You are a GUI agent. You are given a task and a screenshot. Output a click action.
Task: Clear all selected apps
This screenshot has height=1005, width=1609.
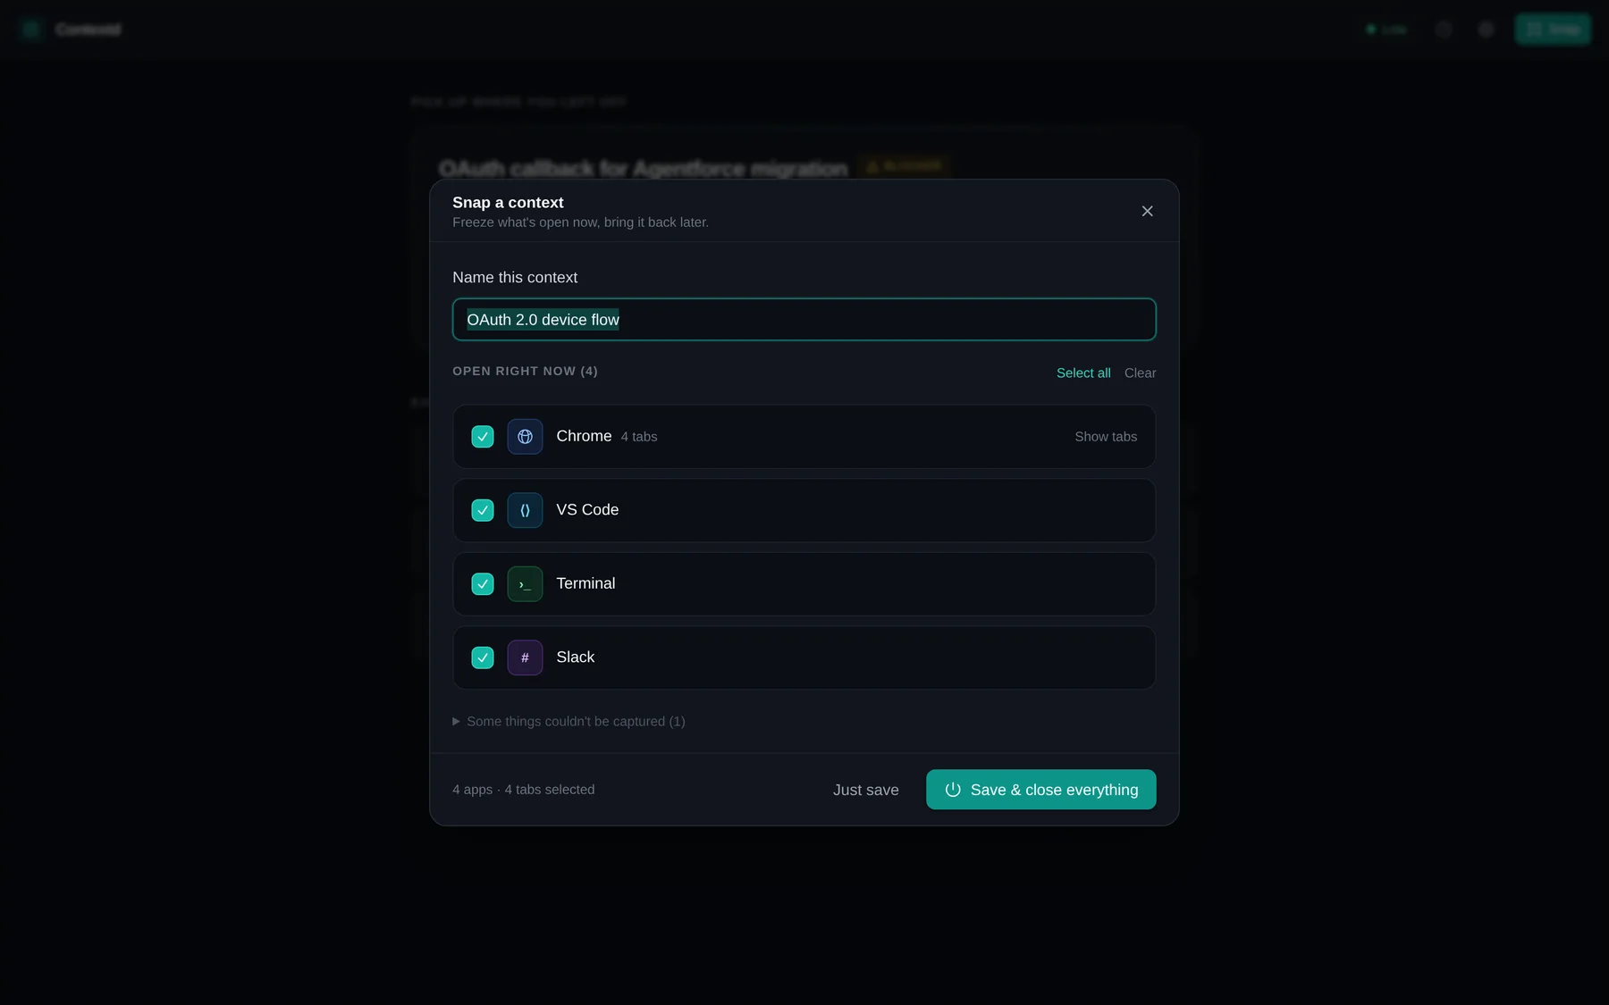pyautogui.click(x=1140, y=373)
